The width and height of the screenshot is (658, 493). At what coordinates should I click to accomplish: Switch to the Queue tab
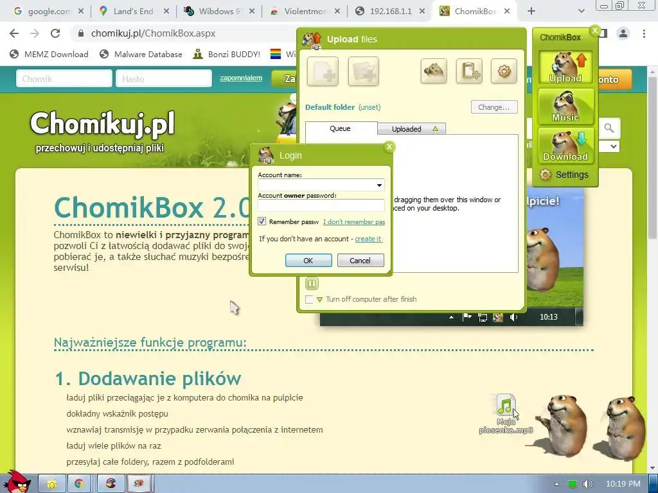click(x=341, y=128)
